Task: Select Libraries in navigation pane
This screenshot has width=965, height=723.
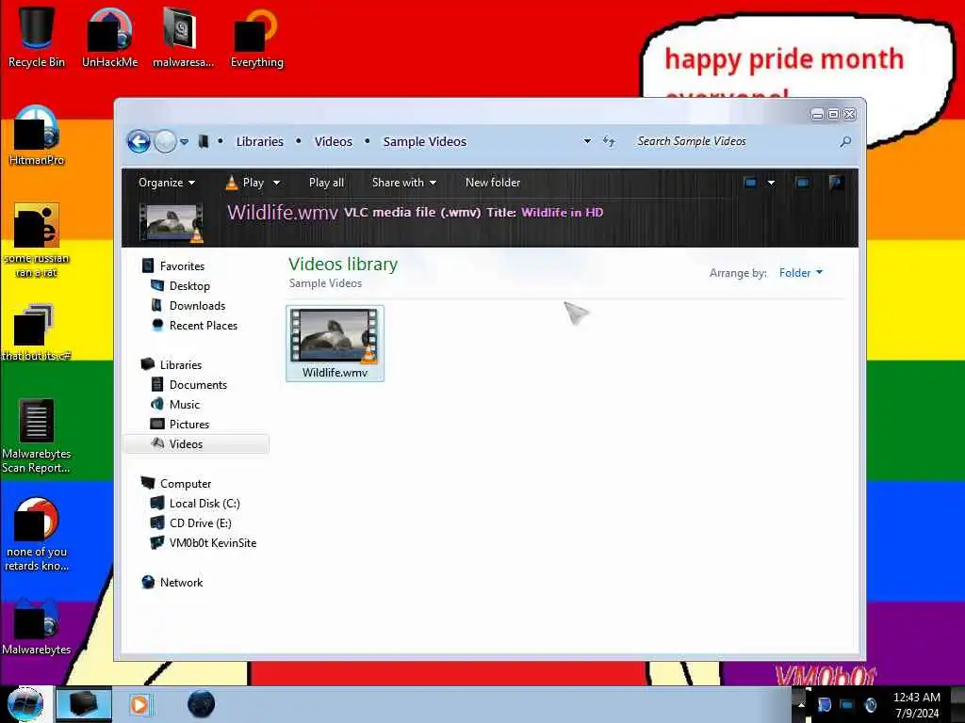Action: [x=181, y=364]
